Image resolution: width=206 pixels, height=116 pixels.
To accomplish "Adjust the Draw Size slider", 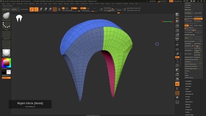I will tap(113, 10).
